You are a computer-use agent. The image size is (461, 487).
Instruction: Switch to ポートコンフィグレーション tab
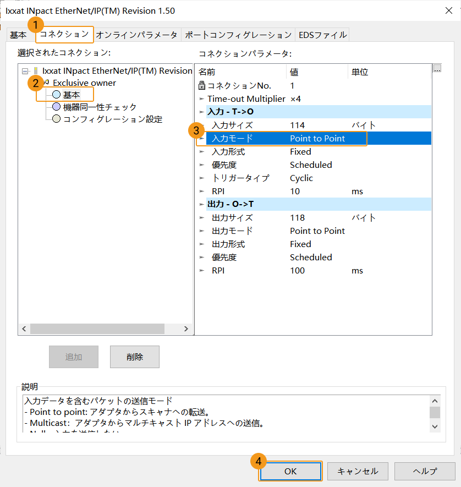pyautogui.click(x=238, y=35)
